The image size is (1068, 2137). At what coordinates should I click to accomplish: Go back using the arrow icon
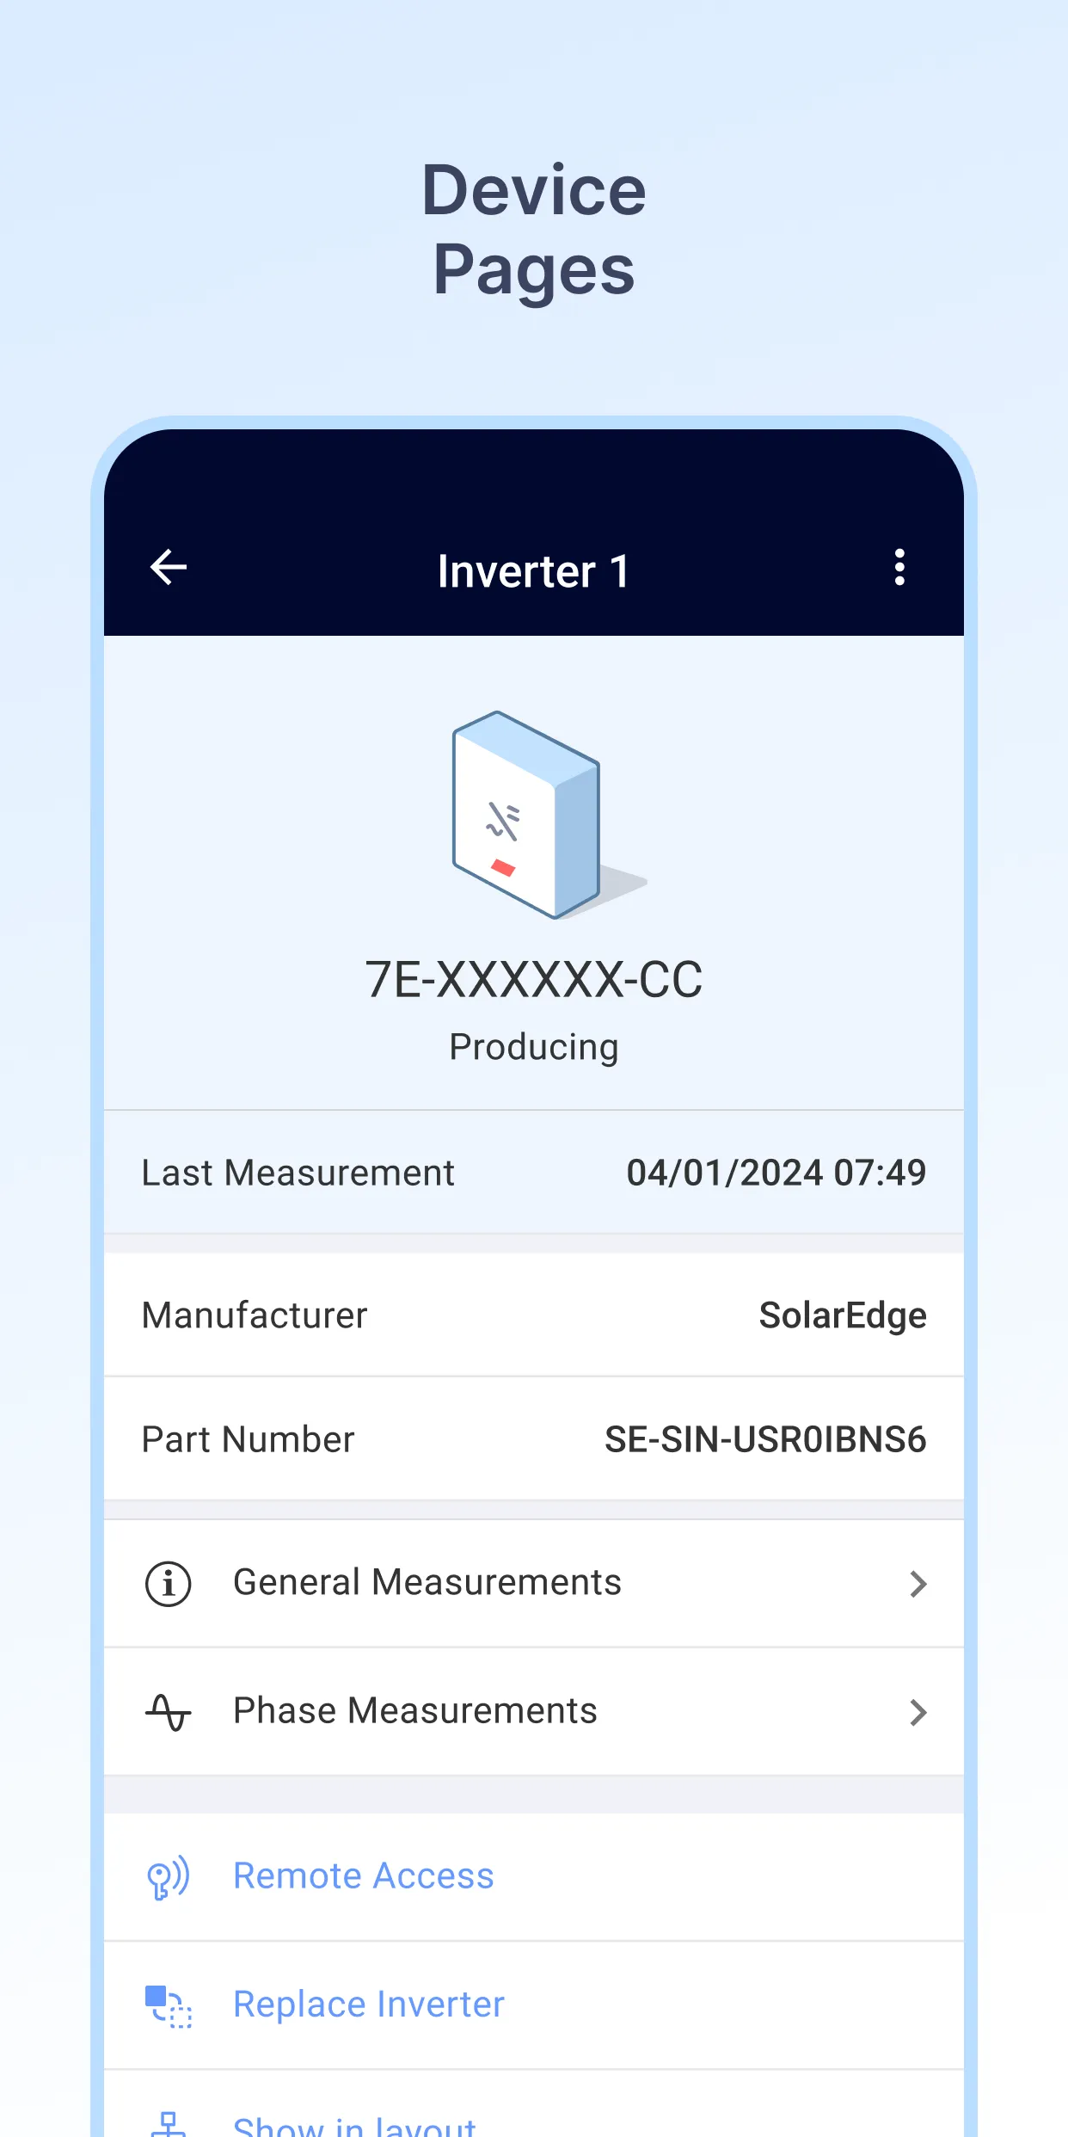point(169,568)
